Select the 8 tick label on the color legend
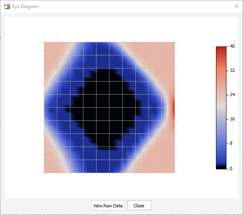This screenshot has width=243, height=215. pyautogui.click(x=231, y=144)
